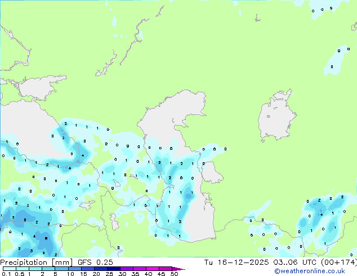Select the 2 mm legend color box
Viewport: 357px width, 276px height.
[x=48, y=269]
